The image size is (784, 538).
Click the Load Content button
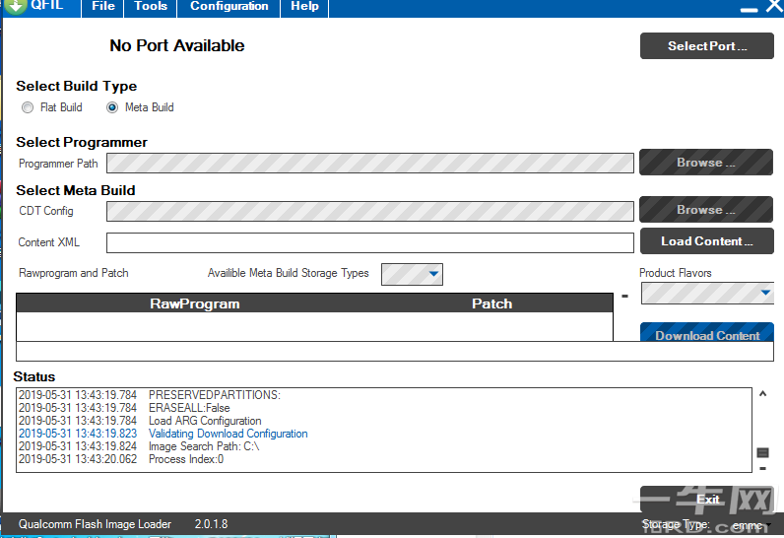point(706,241)
